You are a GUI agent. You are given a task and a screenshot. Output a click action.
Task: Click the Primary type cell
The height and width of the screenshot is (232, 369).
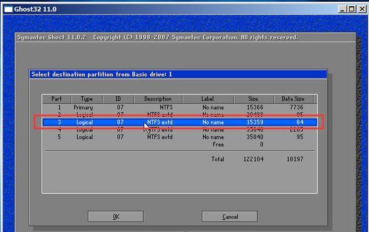(83, 107)
